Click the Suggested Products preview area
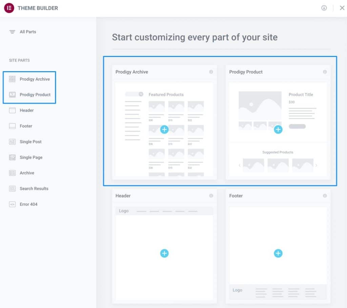 [278, 160]
